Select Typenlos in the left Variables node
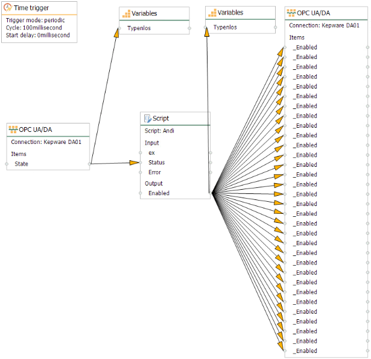Image resolution: width=371 pixels, height=359 pixels. coord(139,28)
